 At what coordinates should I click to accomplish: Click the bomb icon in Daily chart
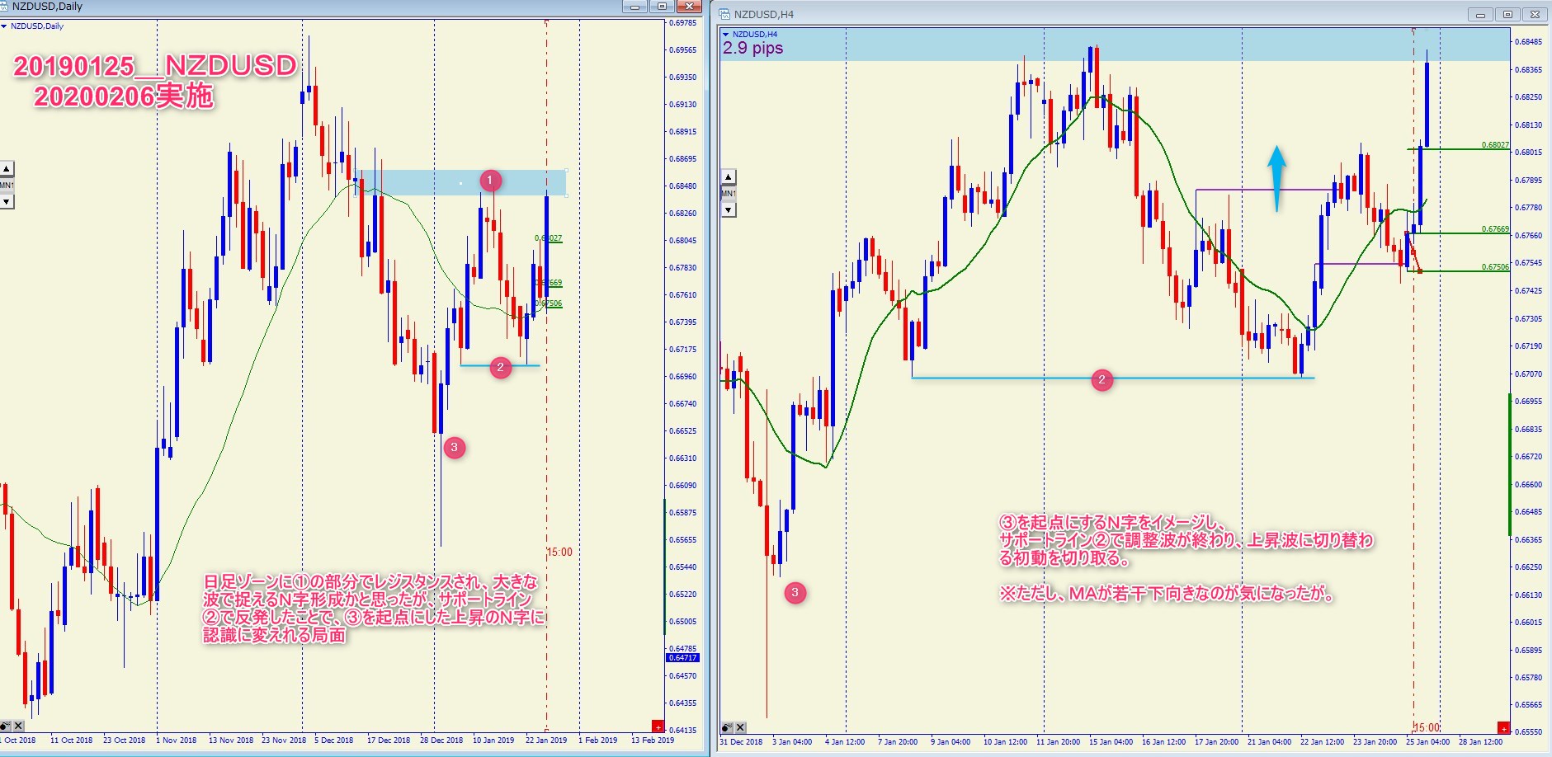coord(5,726)
